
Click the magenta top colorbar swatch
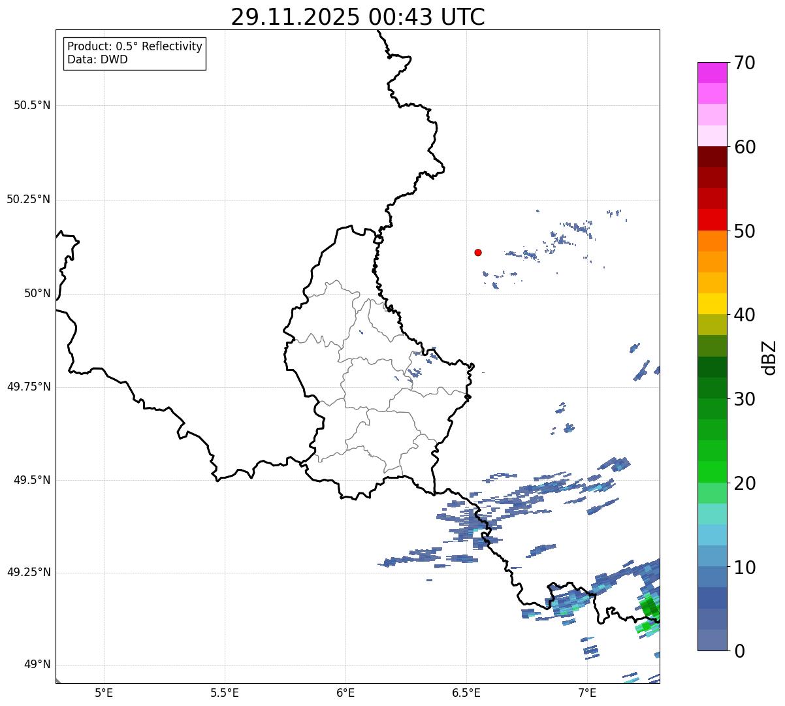(x=712, y=72)
